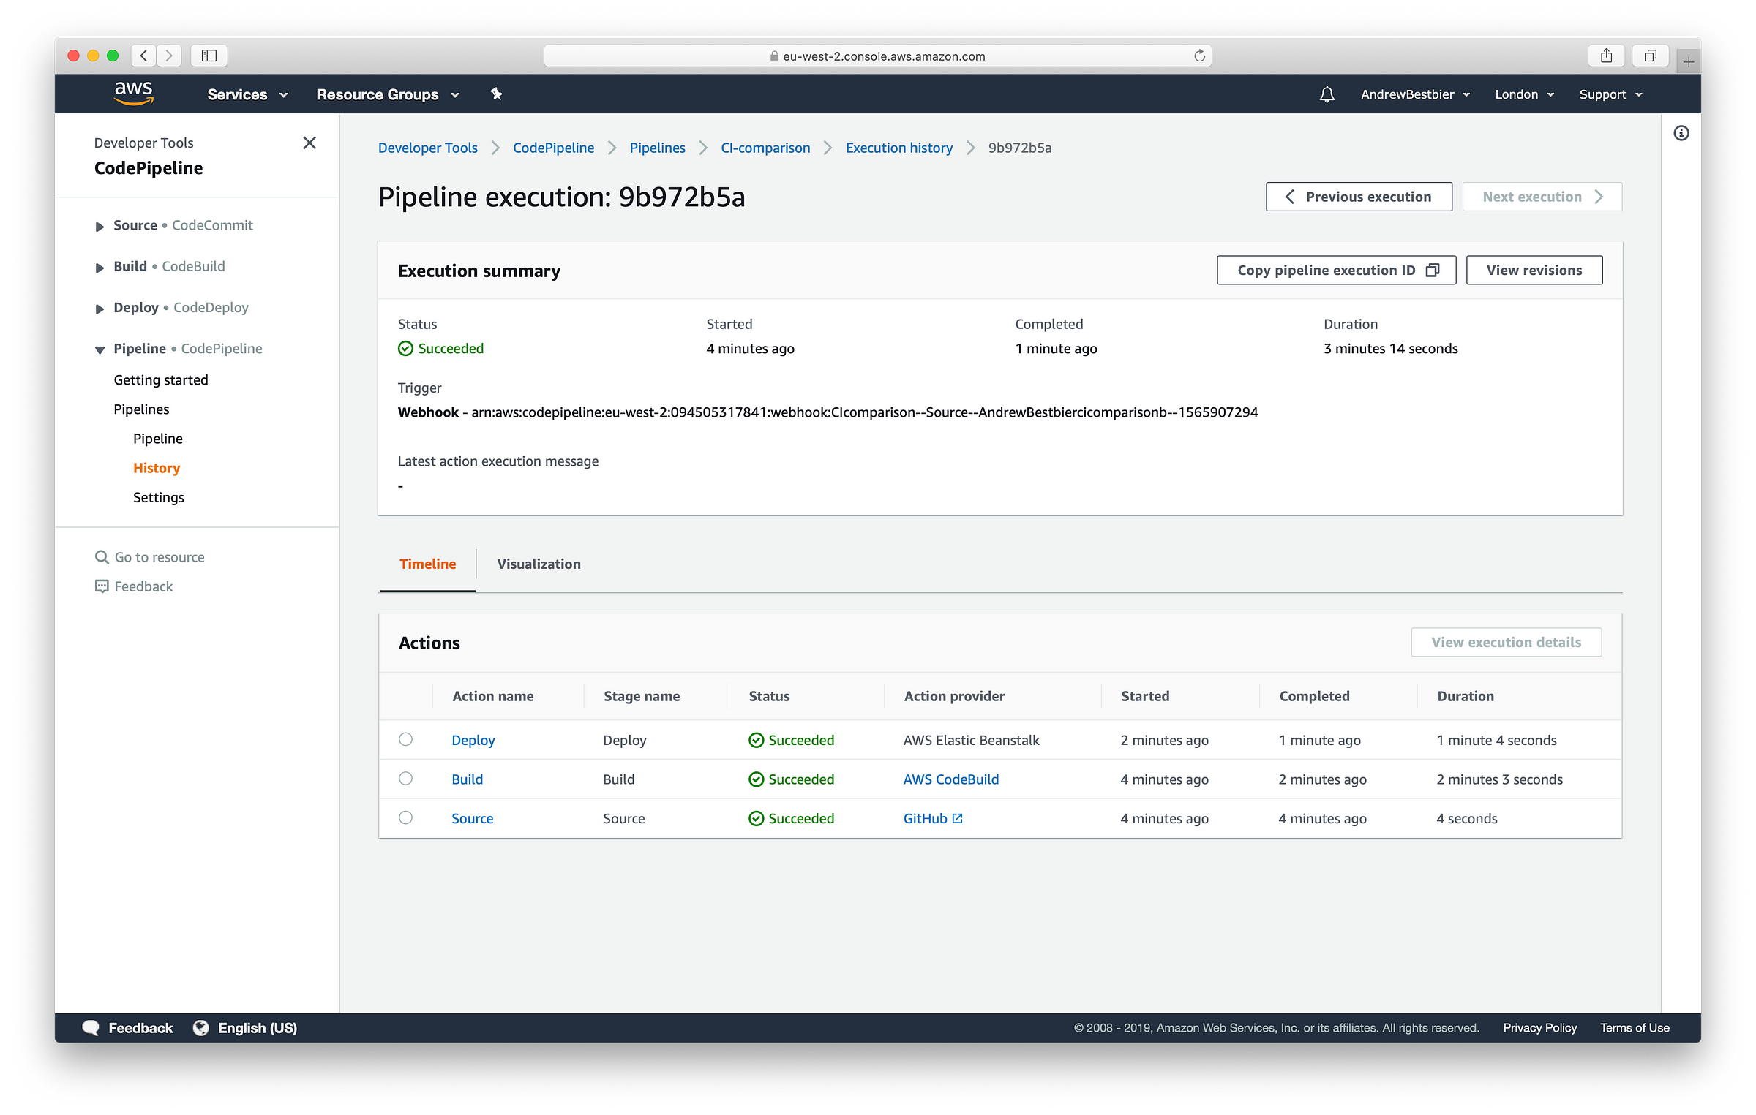Screen dimensions: 1756x1115
Task: Click Copy pipeline execution ID
Action: (1337, 270)
